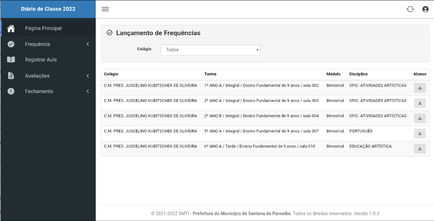434x221 pixels.
Task: Click OFIC. ATIVIDADES ARTÍSTICAS in sala 003 row
Action: click(x=378, y=101)
